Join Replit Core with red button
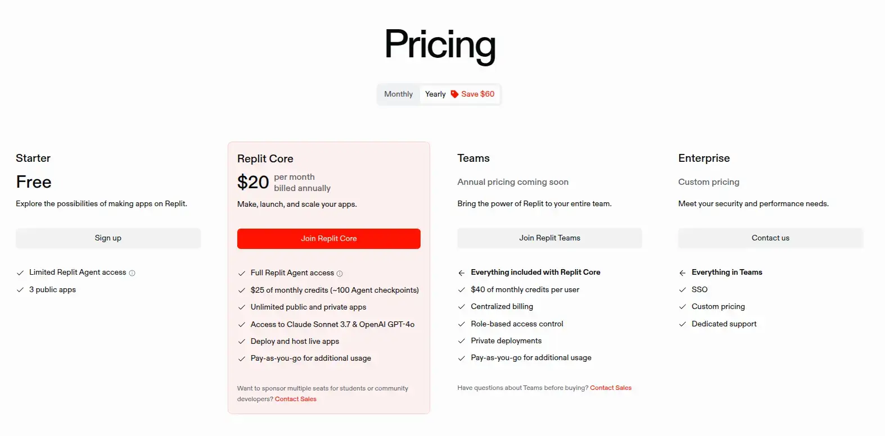This screenshot has height=436, width=885. pos(328,239)
